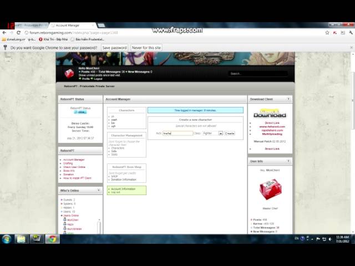Go back with the browser back arrow

[x=4, y=33]
